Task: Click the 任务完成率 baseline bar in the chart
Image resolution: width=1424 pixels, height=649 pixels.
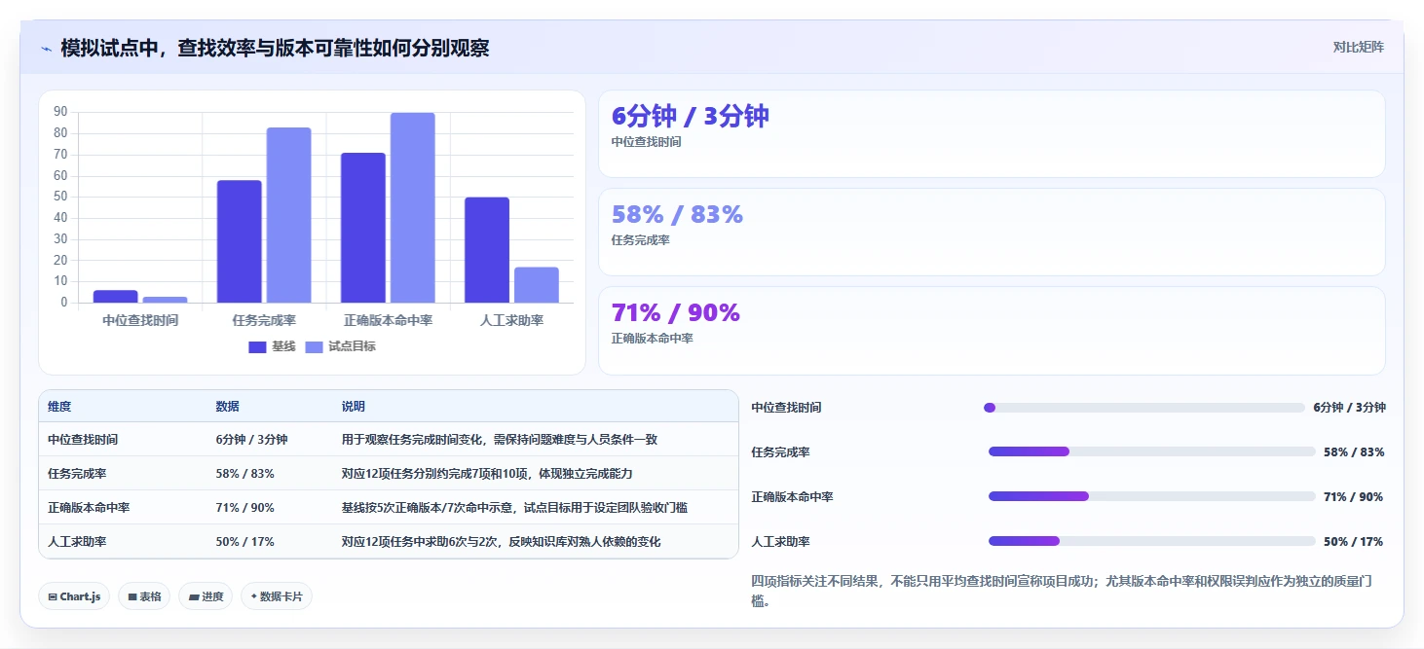Action: (240, 241)
